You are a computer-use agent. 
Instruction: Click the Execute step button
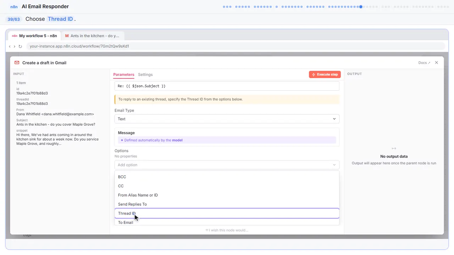(325, 74)
